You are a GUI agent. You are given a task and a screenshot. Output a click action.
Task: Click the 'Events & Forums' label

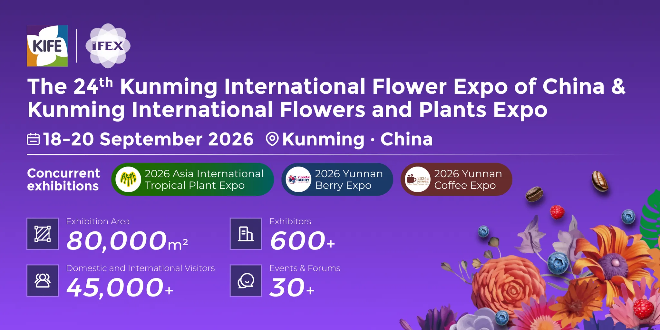click(305, 268)
